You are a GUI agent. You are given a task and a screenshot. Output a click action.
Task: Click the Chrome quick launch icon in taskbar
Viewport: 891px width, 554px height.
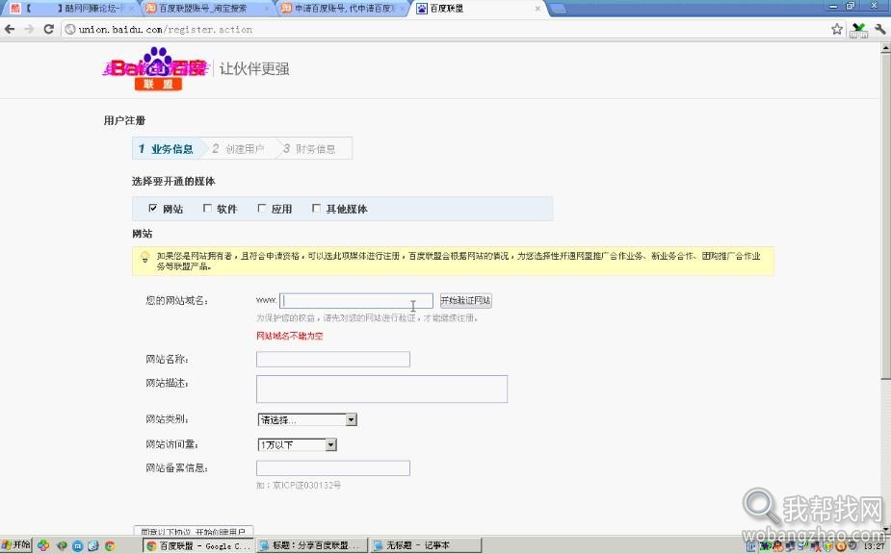coord(110,546)
